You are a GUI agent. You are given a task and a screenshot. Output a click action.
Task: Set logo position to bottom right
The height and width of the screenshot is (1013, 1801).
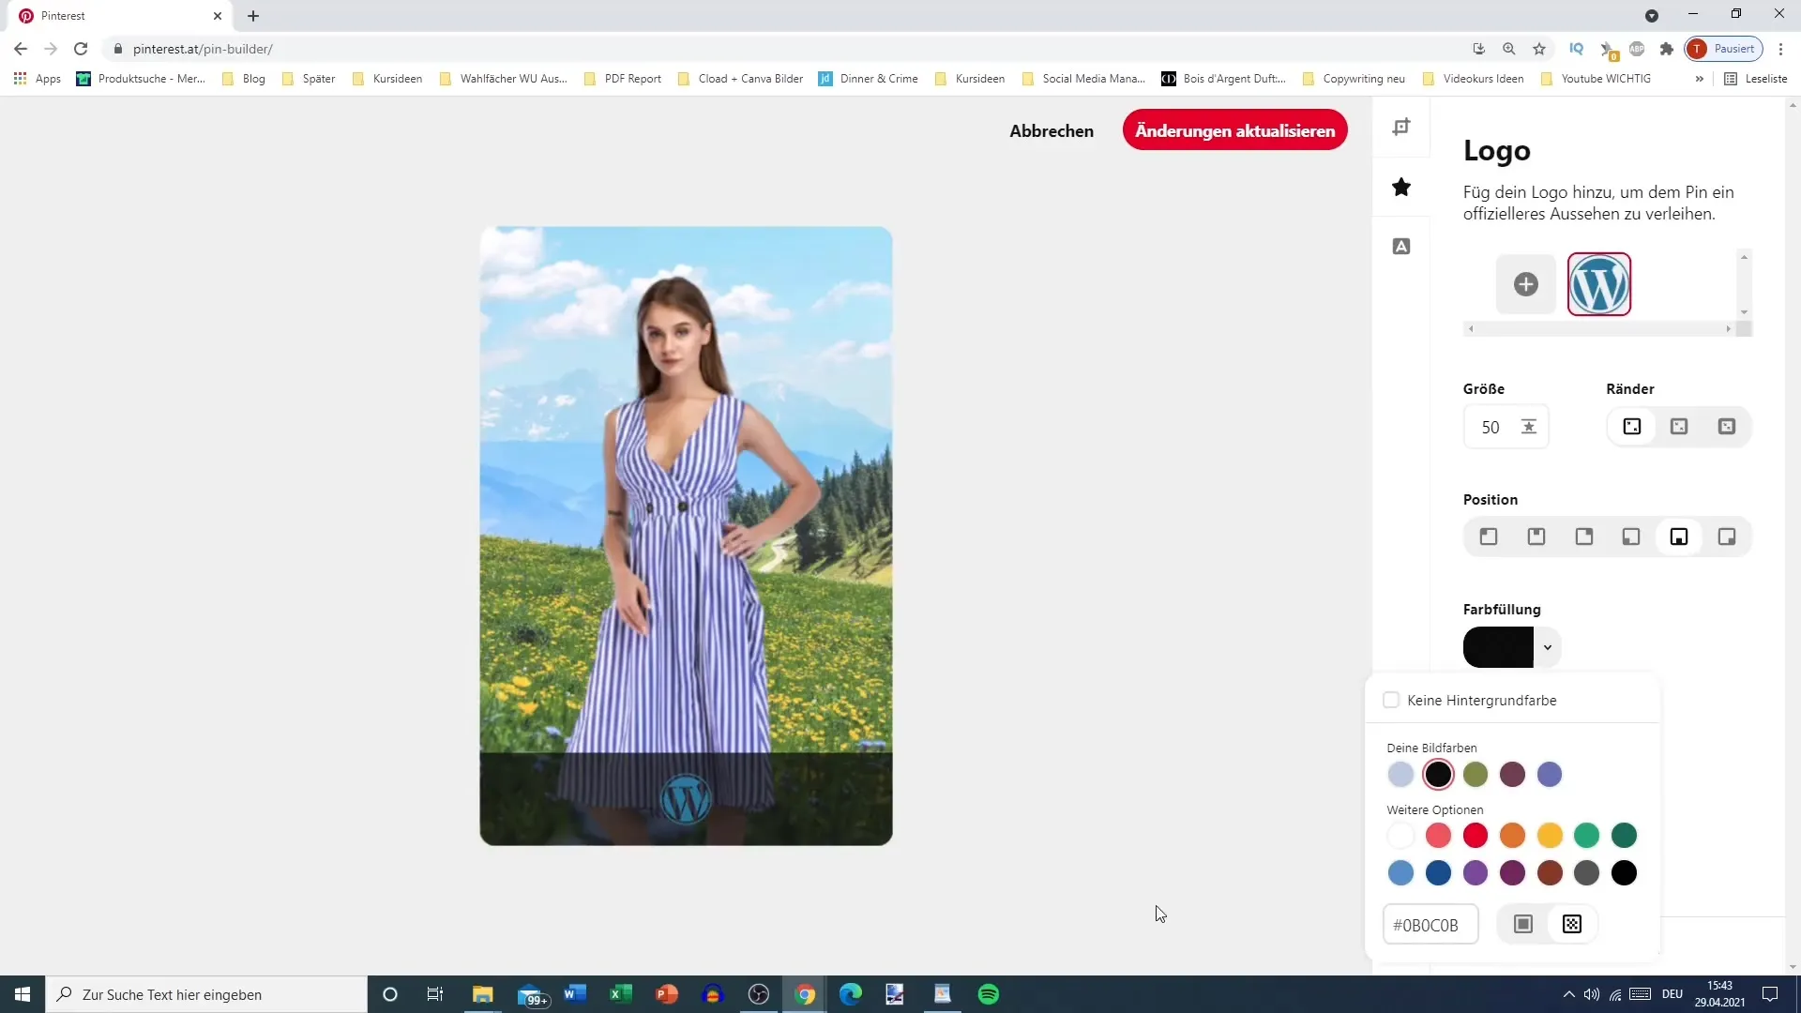(x=1727, y=537)
